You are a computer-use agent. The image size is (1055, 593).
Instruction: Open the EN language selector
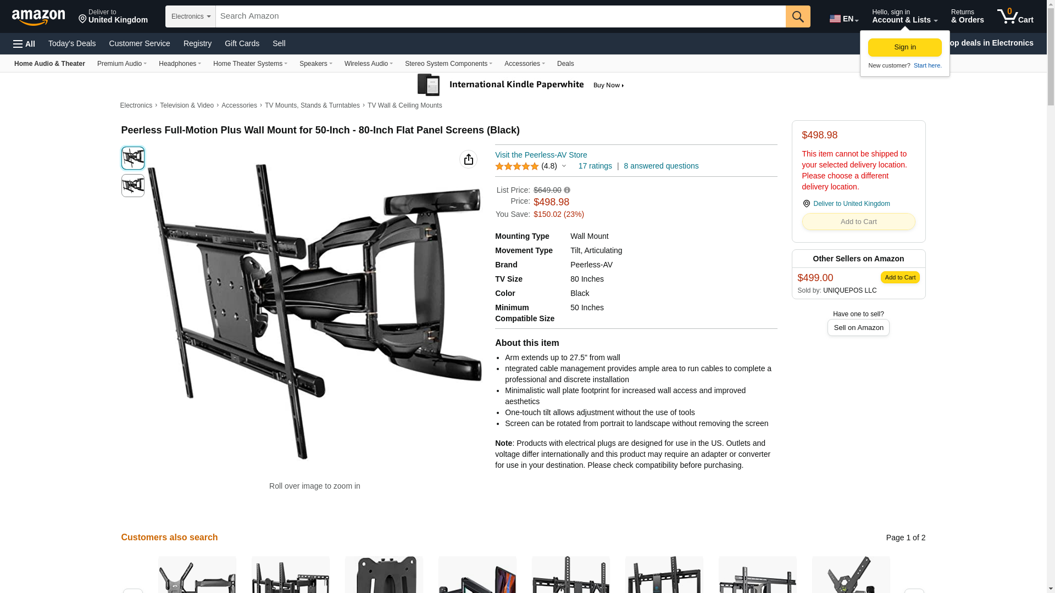pos(844,19)
